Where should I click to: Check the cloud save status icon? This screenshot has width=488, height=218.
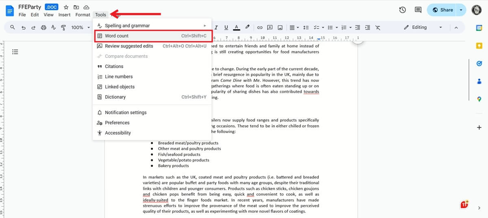tap(86, 7)
